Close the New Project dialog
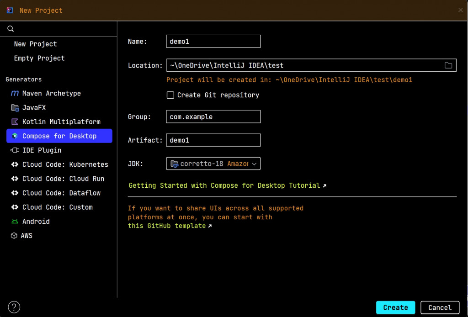Screen dimensions: 468x317 [461, 10]
